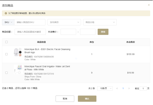Open the SKU type dropdown
The image size is (153, 105).
point(8,22)
